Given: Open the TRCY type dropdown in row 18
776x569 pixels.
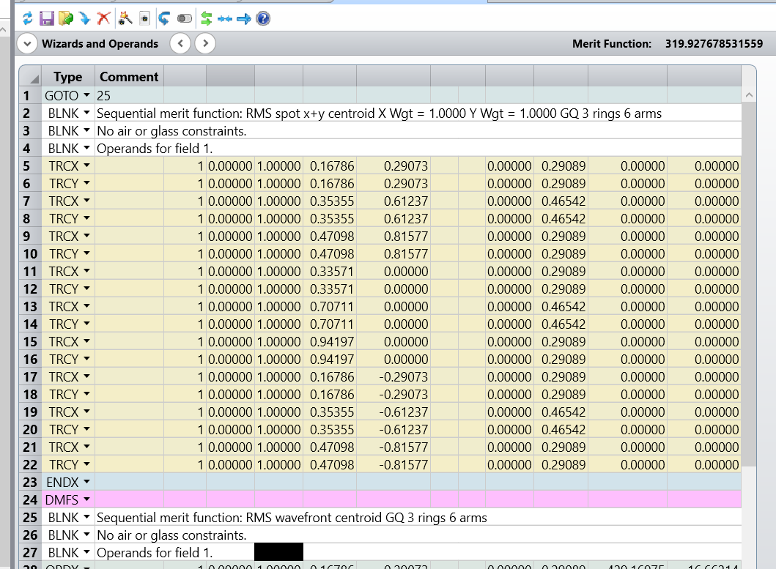Looking at the screenshot, I should pyautogui.click(x=86, y=394).
